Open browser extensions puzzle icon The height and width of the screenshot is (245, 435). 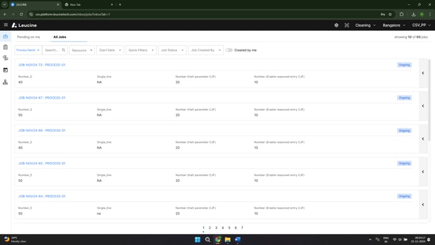point(401,14)
